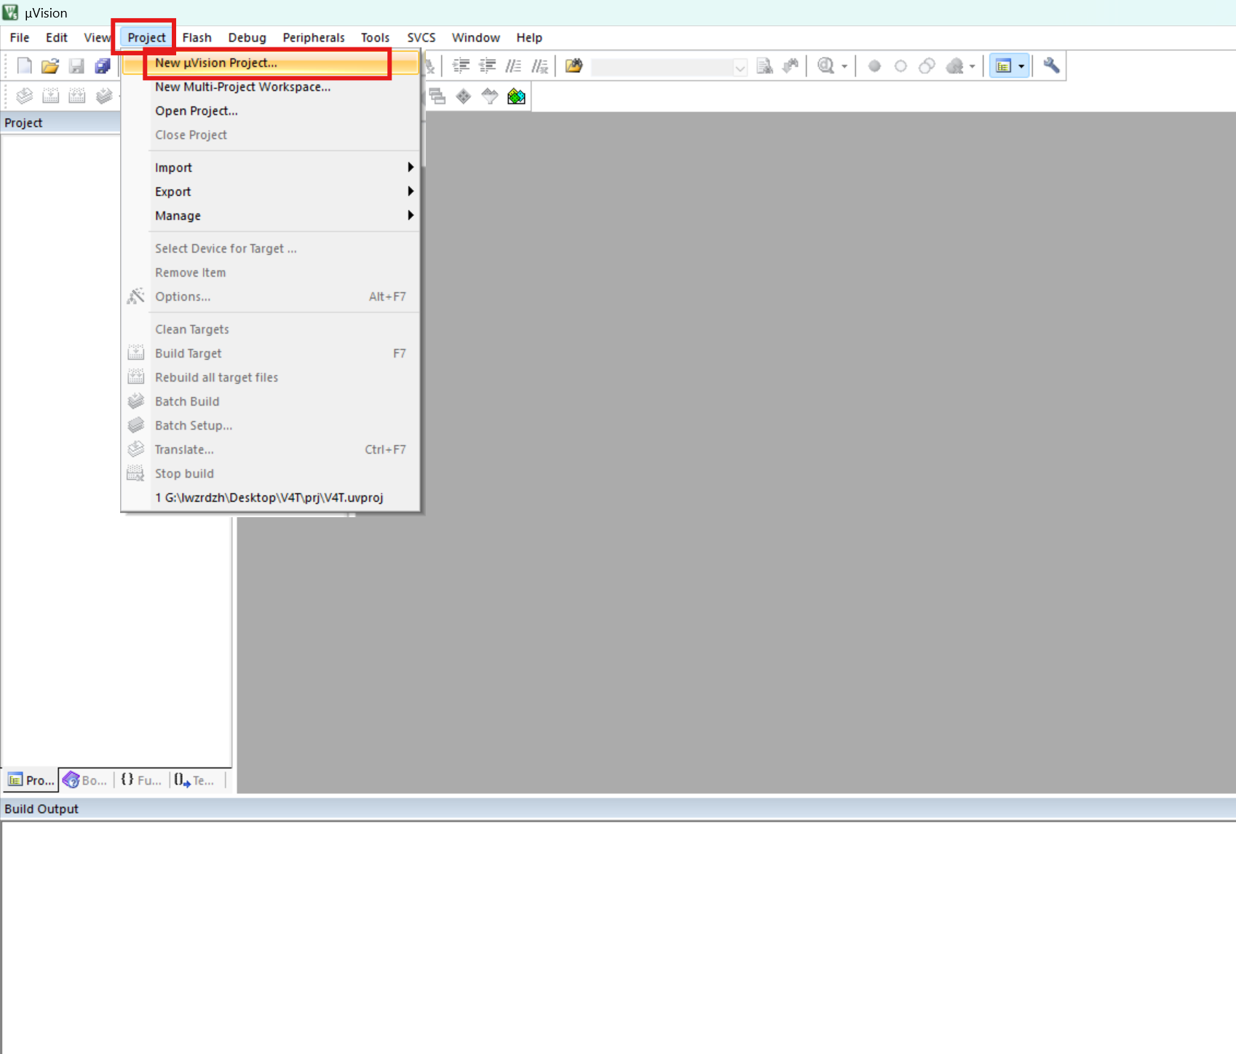Click the Incremental Find binoculars icon

pyautogui.click(x=791, y=66)
